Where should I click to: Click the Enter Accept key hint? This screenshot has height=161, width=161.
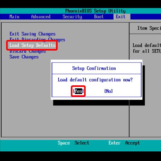pyautogui.click(x=124, y=143)
